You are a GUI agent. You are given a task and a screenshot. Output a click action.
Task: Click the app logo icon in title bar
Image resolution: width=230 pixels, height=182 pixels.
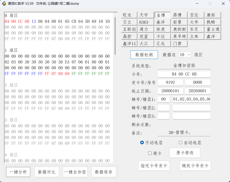pos(4,3)
